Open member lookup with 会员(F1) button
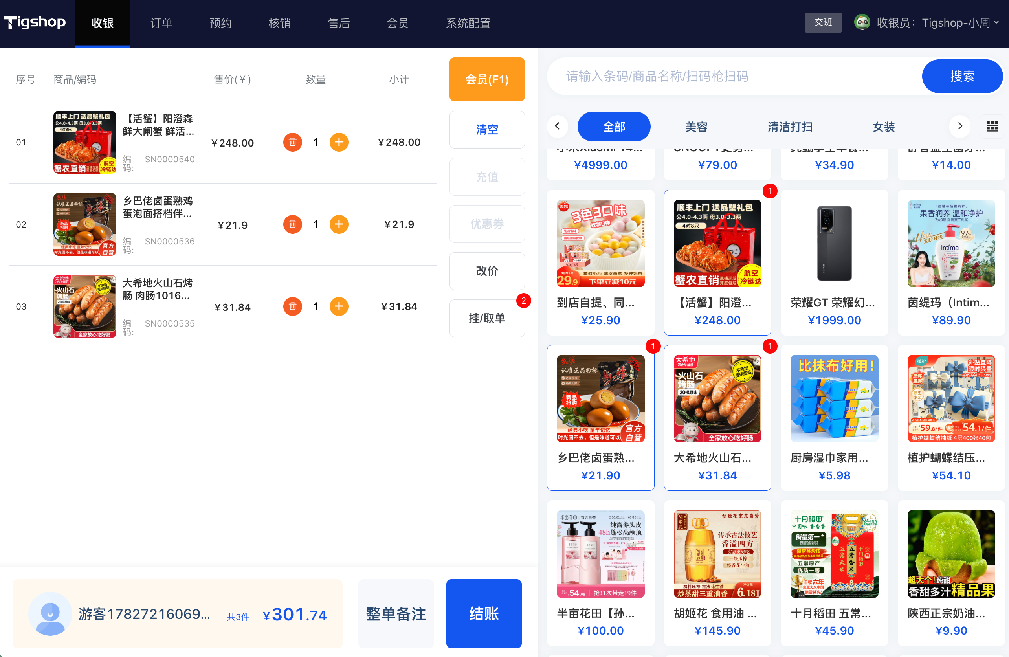 (x=487, y=79)
